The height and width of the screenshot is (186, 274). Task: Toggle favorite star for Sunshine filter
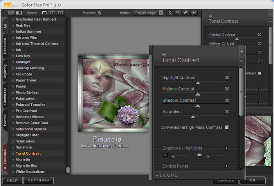point(13,147)
